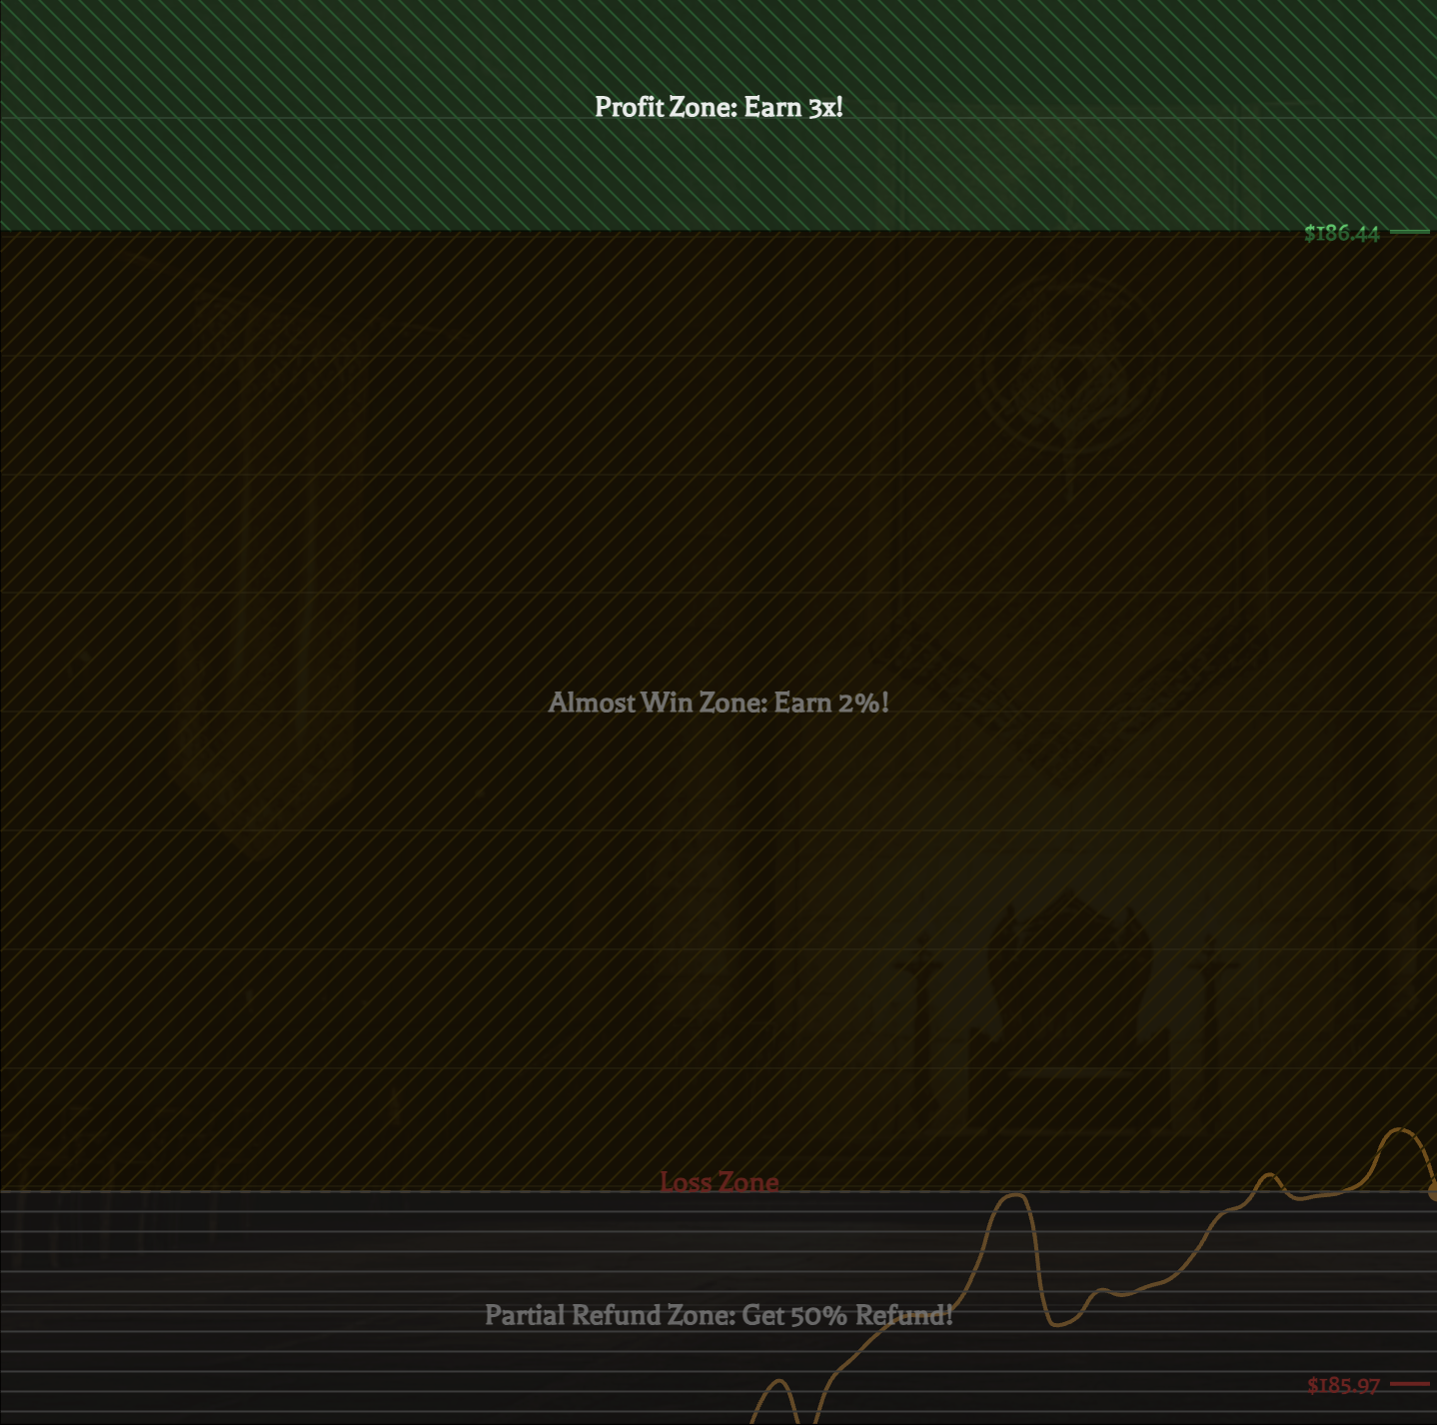Select the red line segment beside $185.97
The image size is (1437, 1425).
click(x=1411, y=1384)
